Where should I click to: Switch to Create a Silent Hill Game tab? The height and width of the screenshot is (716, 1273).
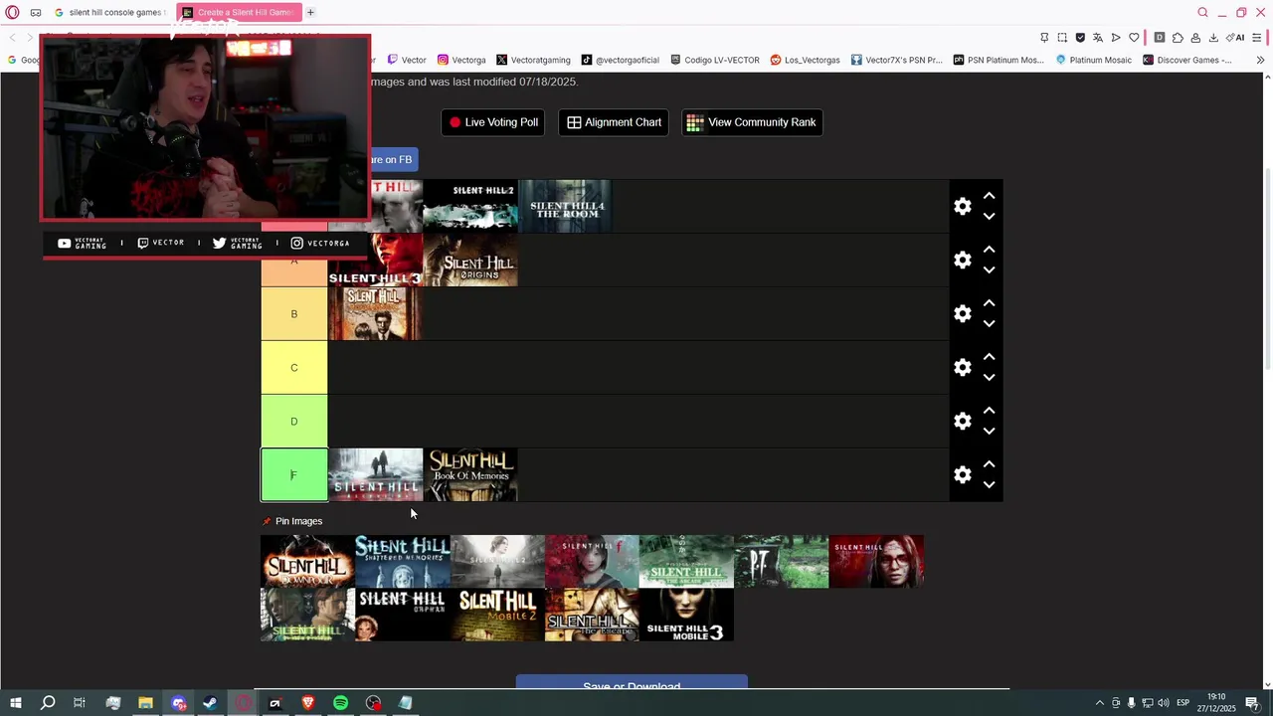tap(239, 12)
